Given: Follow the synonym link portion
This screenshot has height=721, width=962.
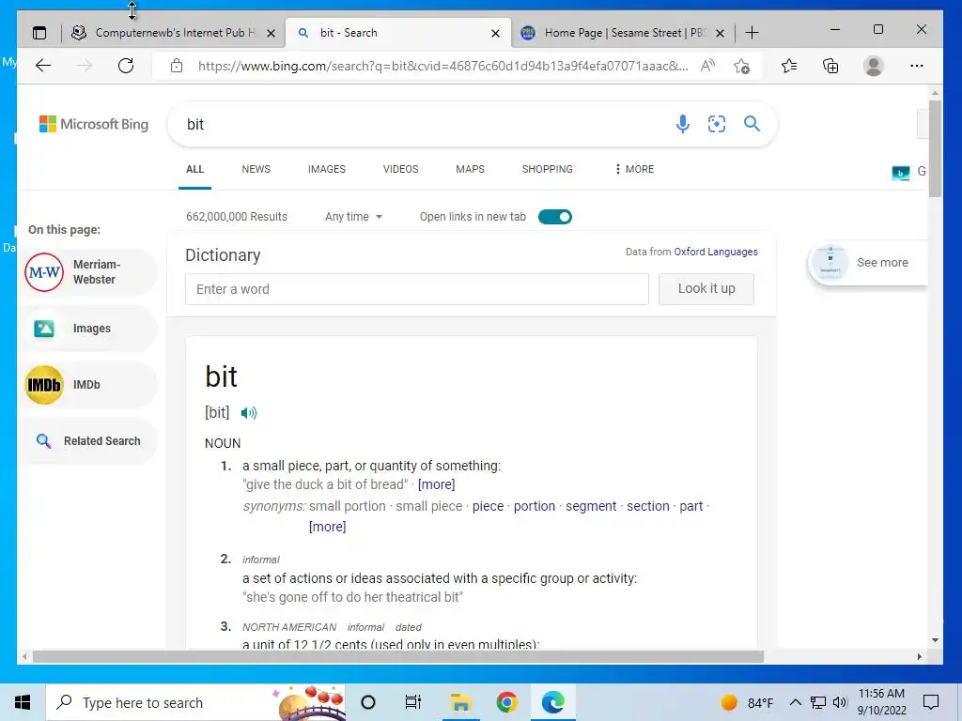Looking at the screenshot, I should (535, 506).
